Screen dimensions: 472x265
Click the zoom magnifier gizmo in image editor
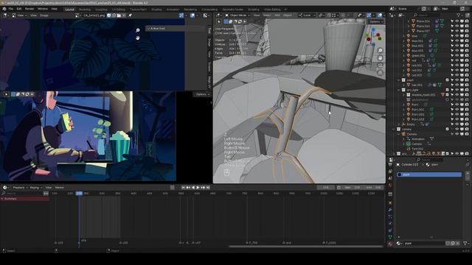[138, 30]
